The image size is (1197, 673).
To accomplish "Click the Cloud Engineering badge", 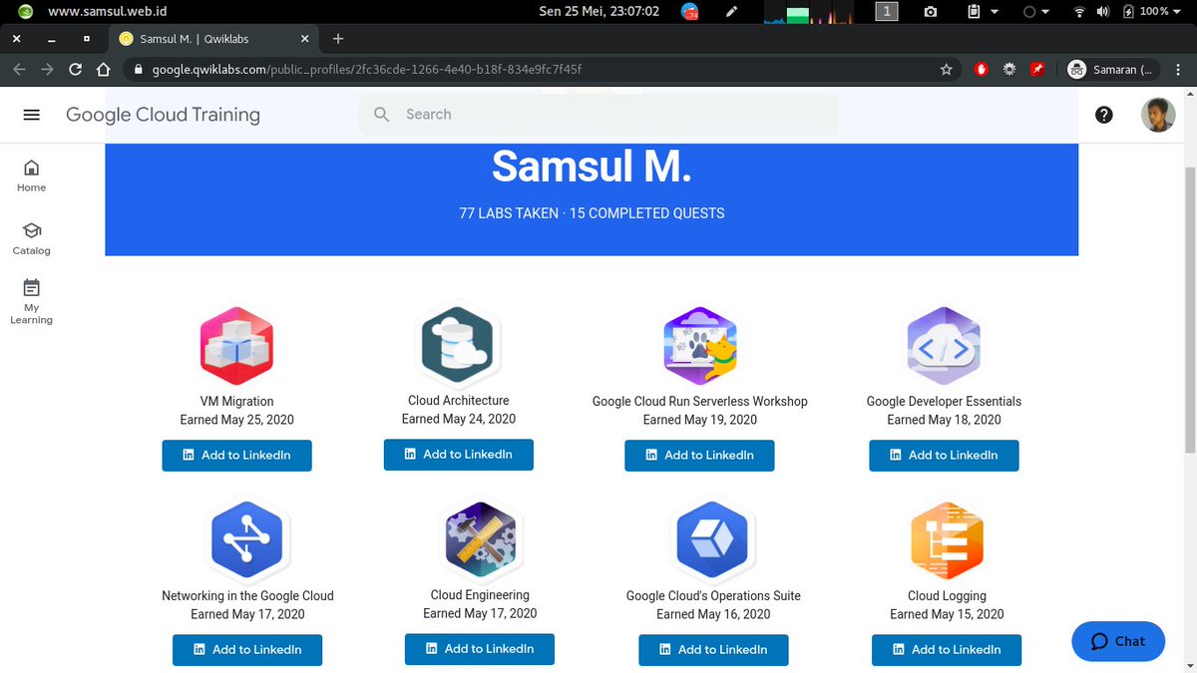I will pyautogui.click(x=480, y=539).
